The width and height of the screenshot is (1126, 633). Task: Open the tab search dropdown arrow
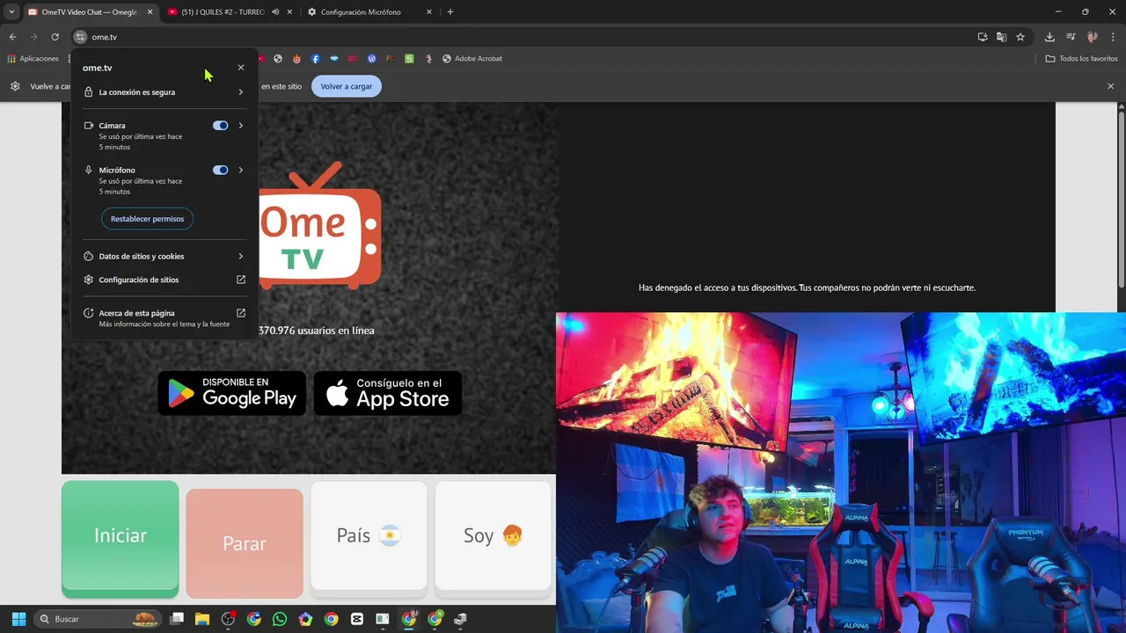click(x=11, y=12)
